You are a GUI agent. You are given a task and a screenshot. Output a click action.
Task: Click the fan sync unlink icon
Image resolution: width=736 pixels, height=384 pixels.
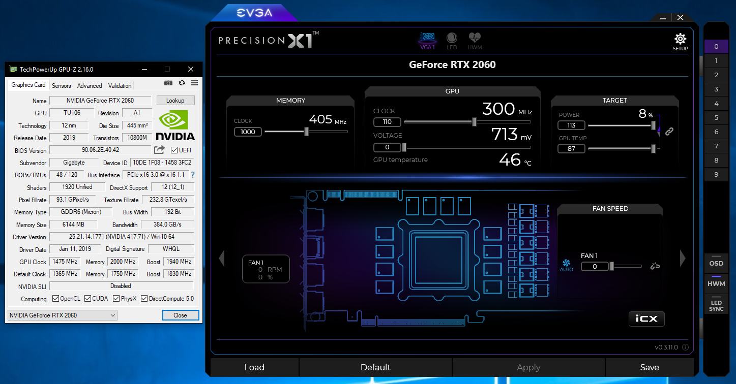pyautogui.click(x=655, y=266)
